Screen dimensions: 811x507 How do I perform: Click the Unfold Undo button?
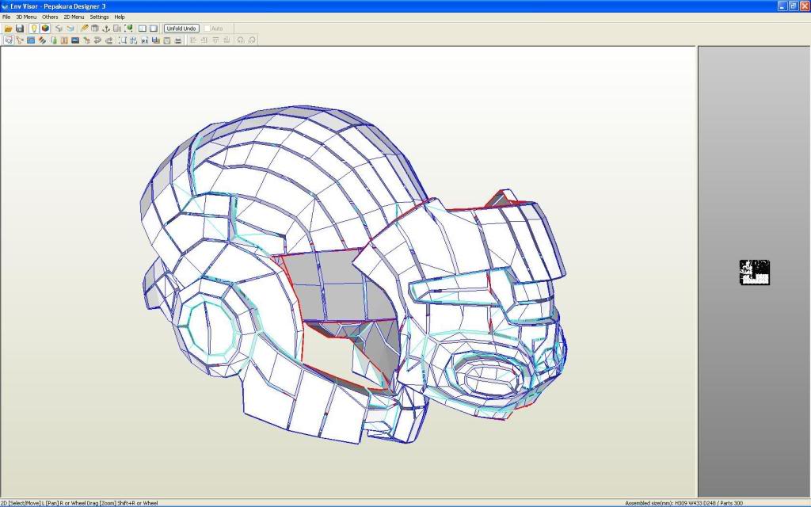(181, 29)
